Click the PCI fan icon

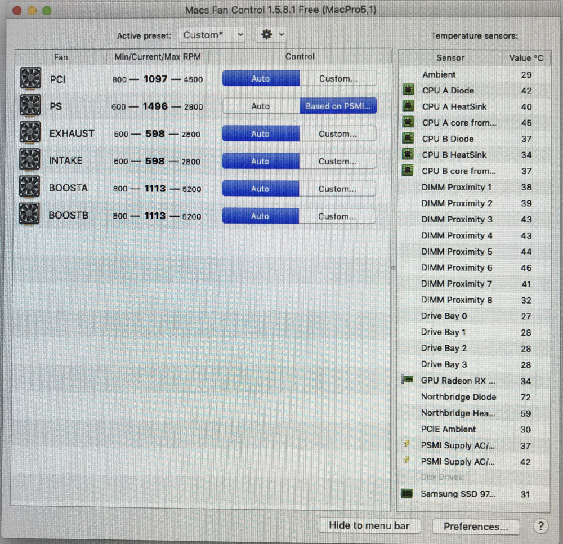[x=30, y=78]
